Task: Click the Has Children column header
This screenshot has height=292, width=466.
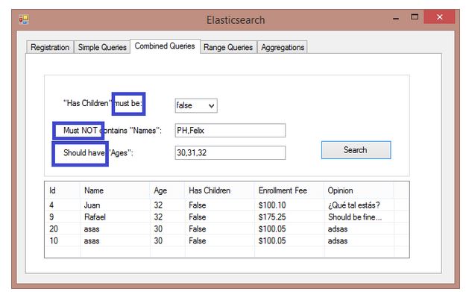Action: [220, 190]
